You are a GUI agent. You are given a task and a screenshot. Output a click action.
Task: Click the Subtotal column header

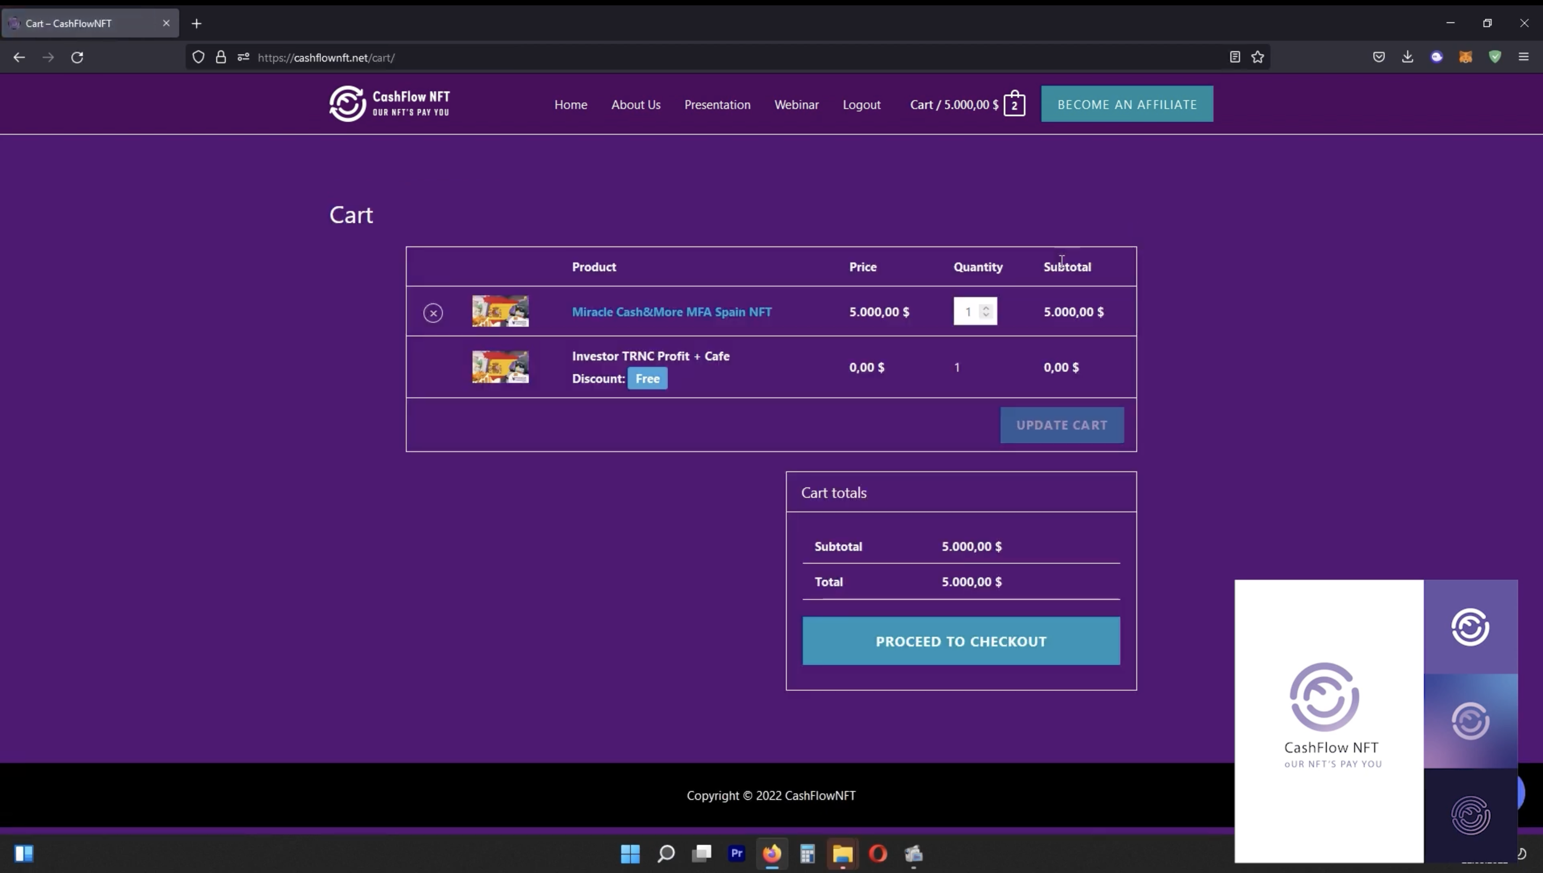1067,267
